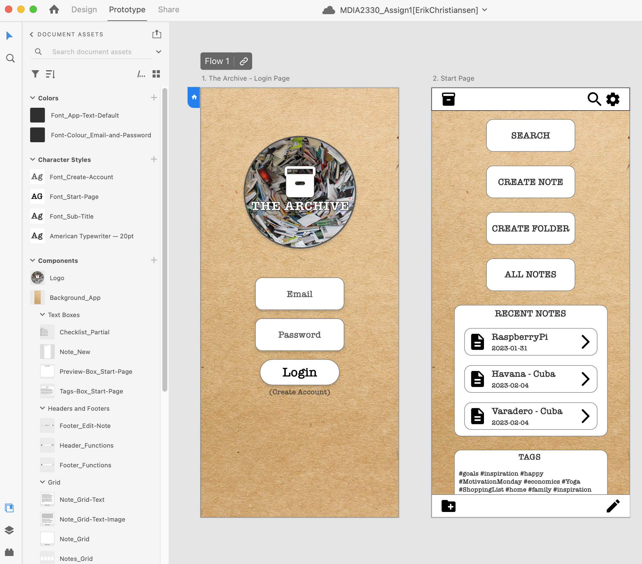642x564 pixels.
Task: Click Font_App-Text-Default color swatch
Action: [38, 115]
